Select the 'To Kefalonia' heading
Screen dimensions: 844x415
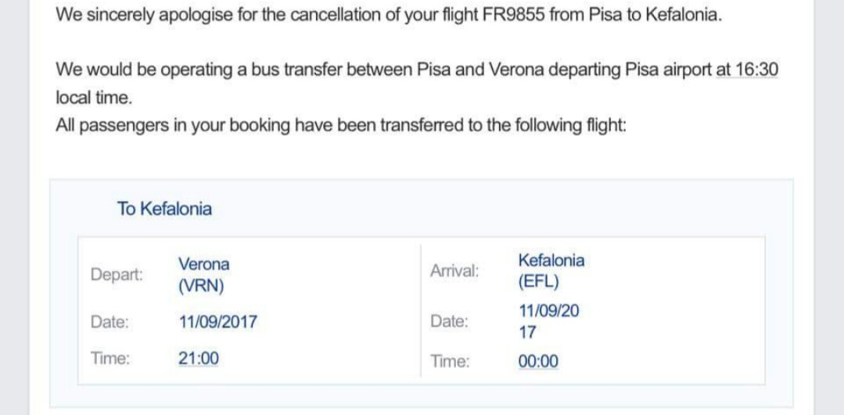pyautogui.click(x=165, y=209)
